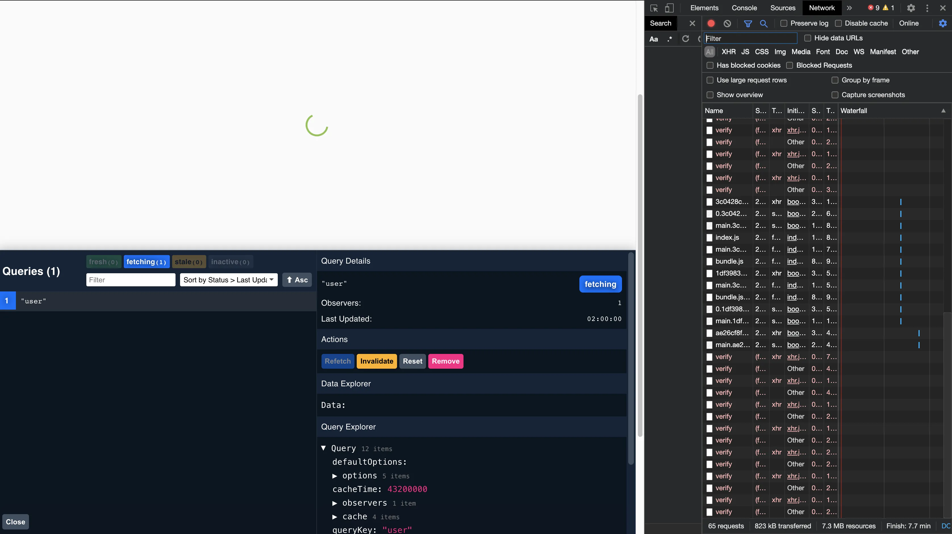Open network search magnifier icon
The width and height of the screenshot is (952, 534).
(x=763, y=23)
